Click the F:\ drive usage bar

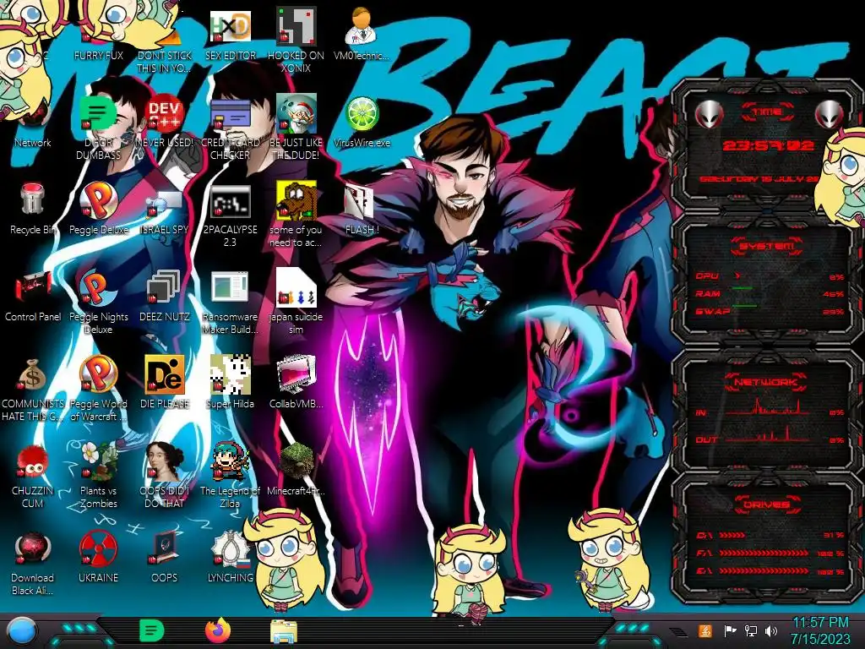tap(770, 553)
